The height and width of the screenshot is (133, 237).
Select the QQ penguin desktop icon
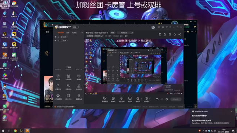coord(4,87)
